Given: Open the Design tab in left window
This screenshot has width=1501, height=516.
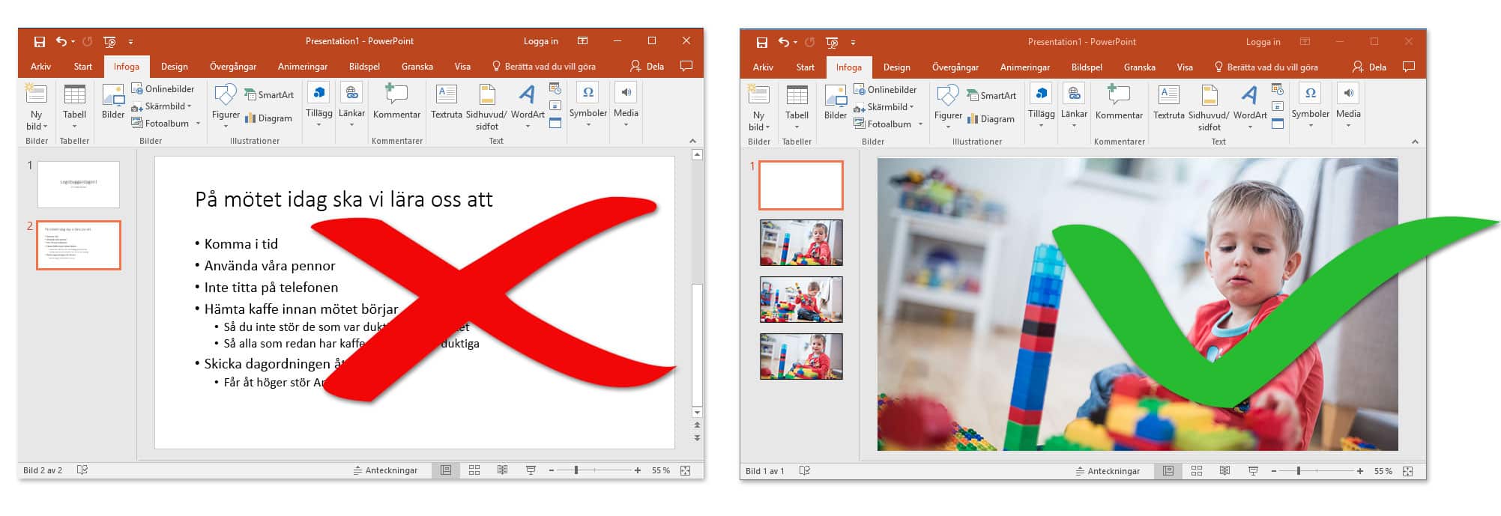Looking at the screenshot, I should [174, 67].
